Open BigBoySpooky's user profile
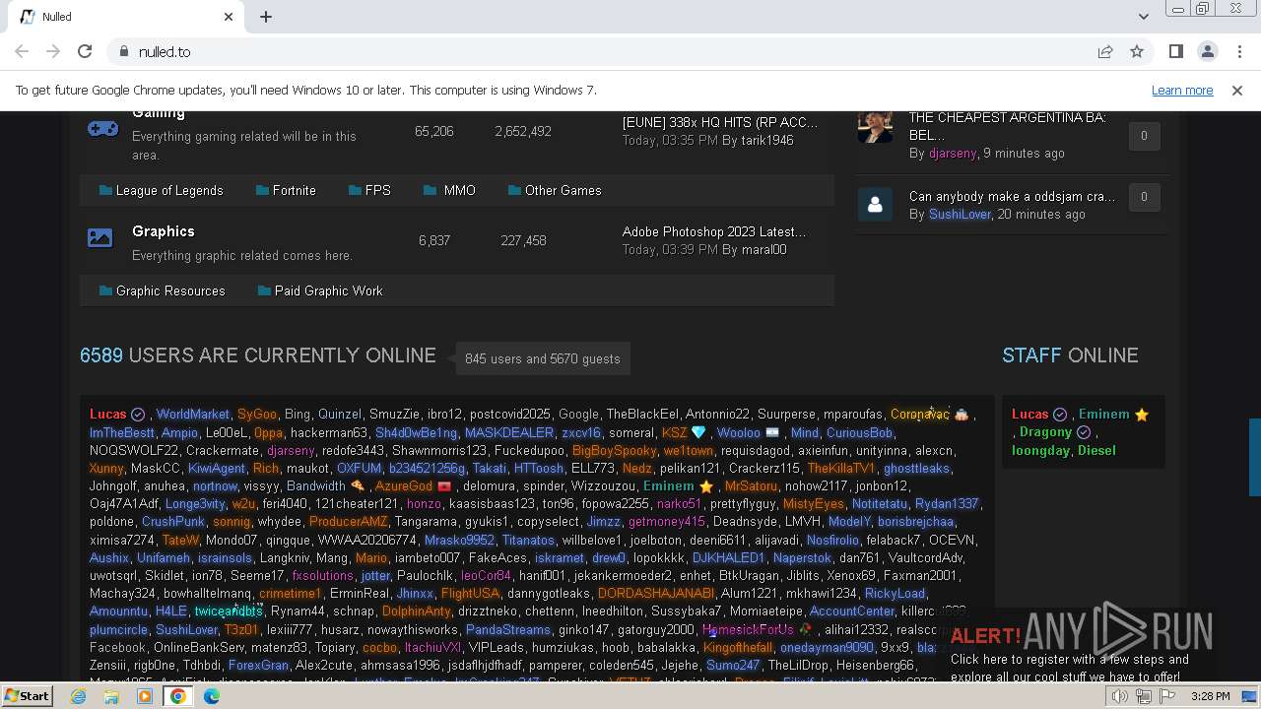Viewport: 1261px width, 709px height. coord(614,450)
